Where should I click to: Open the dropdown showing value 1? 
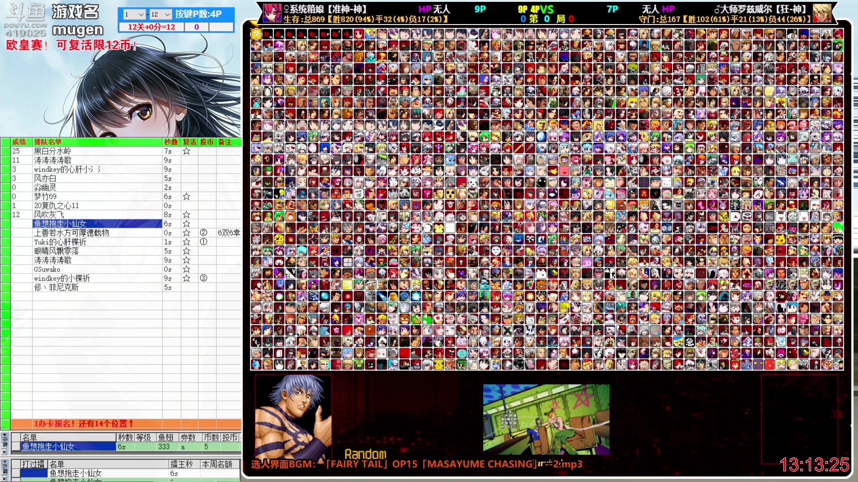pyautogui.click(x=134, y=14)
